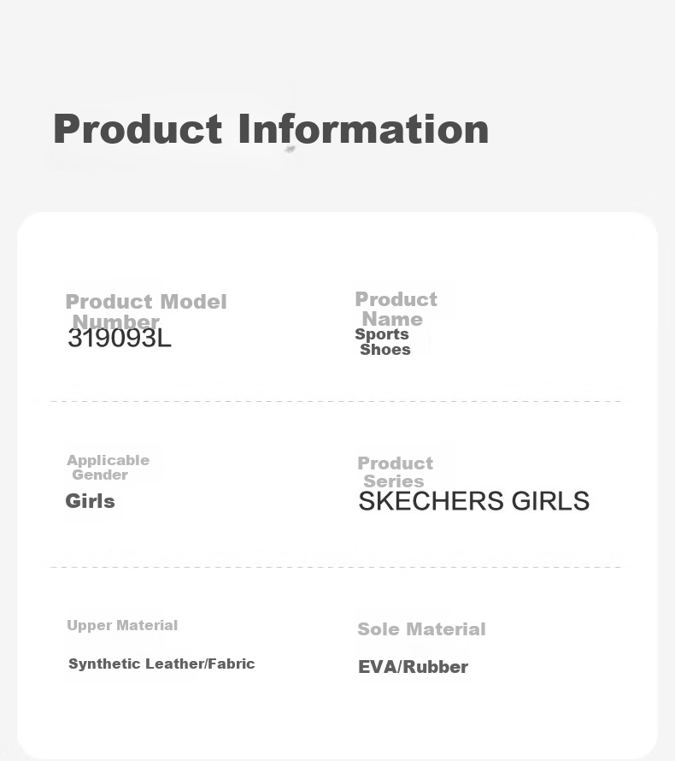
Task: Click the SKECHERS GIRLS series text
Action: click(x=473, y=501)
